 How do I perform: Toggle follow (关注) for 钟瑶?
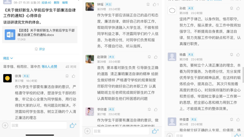[x=108, y=5]
